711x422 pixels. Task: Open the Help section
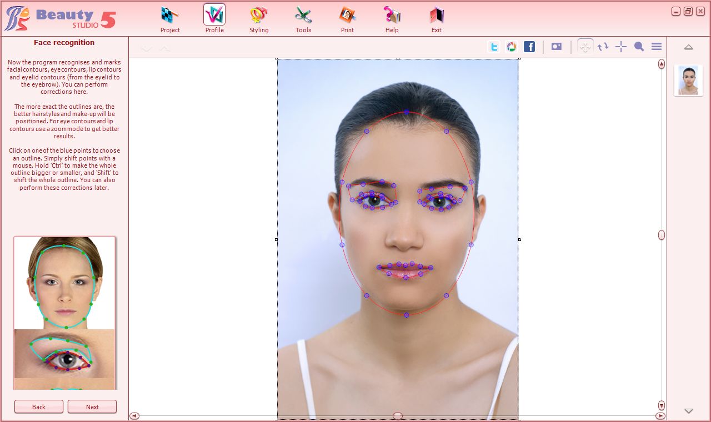pos(392,19)
